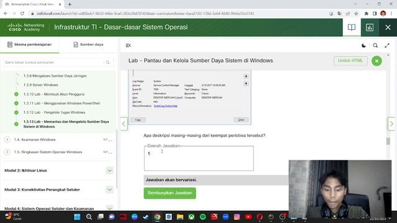The height and width of the screenshot is (223, 397).
Task: Click the Event Log Online Help link
Action: click(166, 106)
